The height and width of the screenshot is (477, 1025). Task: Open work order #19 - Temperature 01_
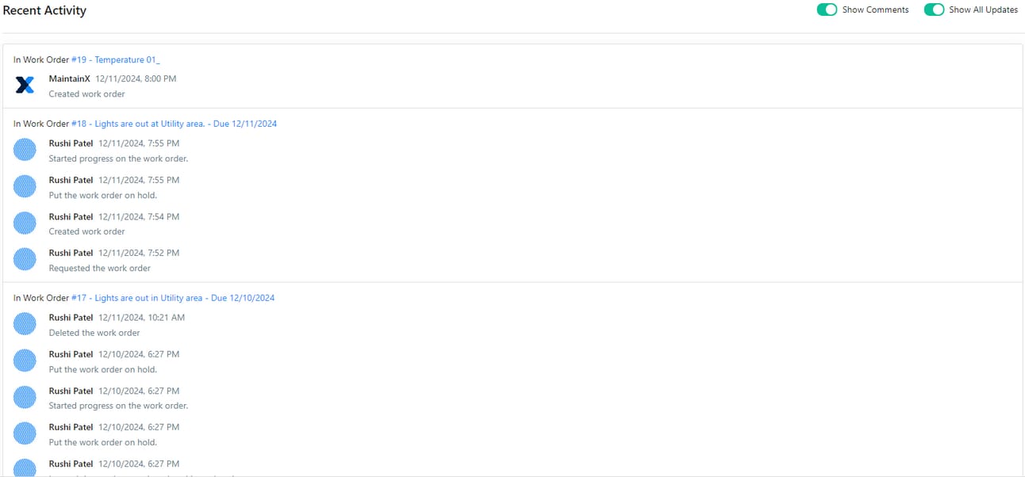(x=116, y=59)
